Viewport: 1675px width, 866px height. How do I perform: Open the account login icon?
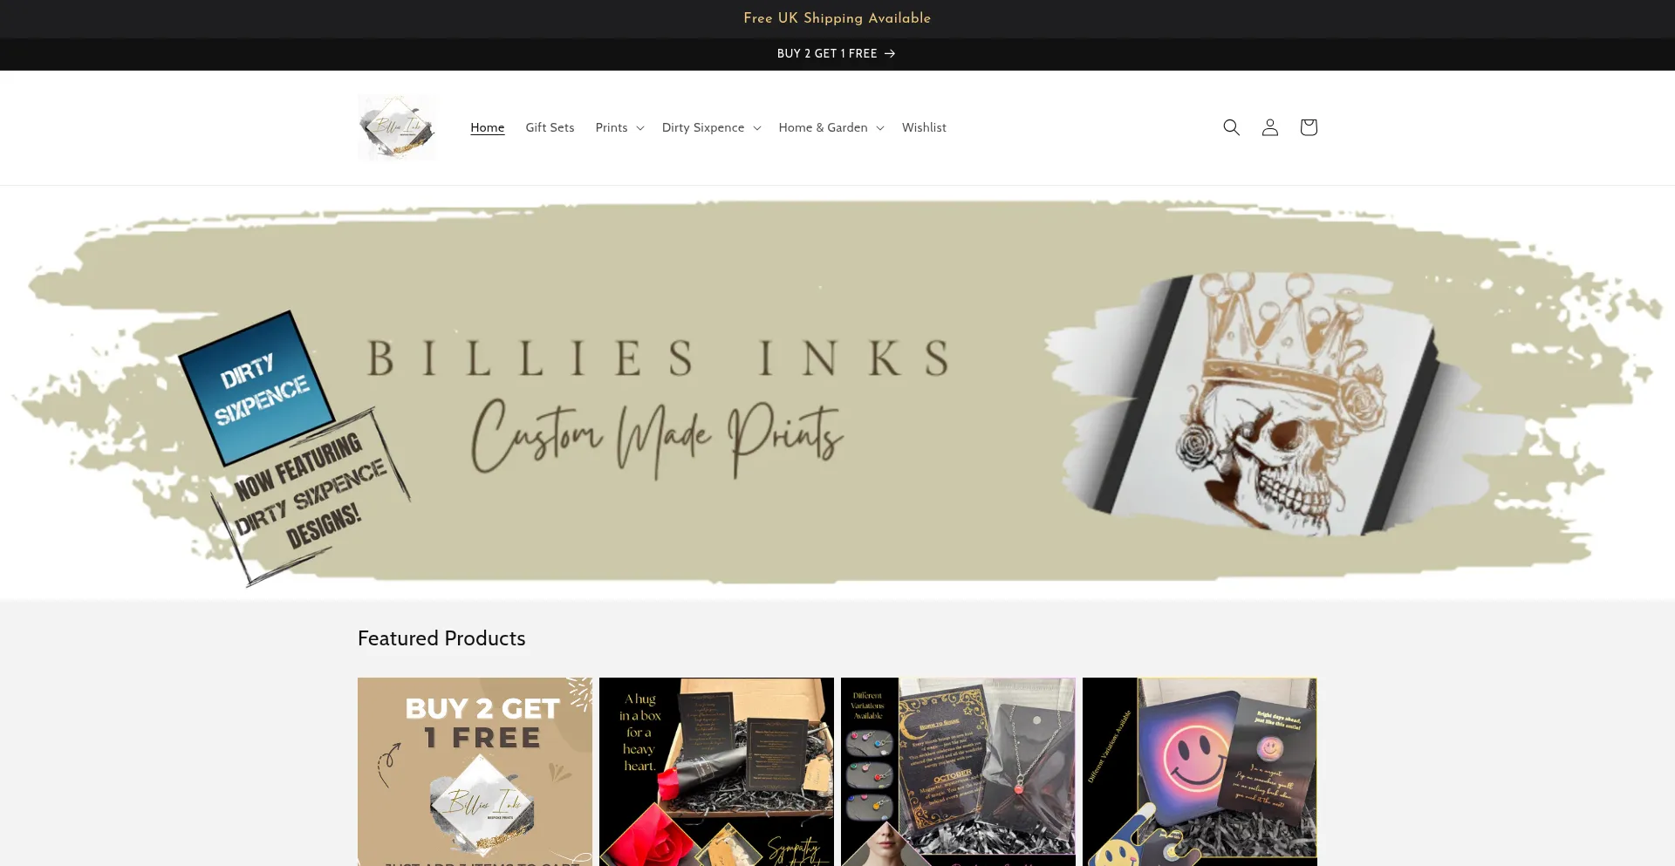1269,127
